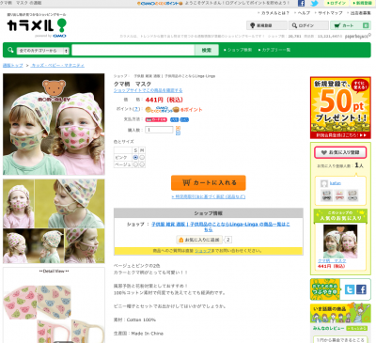Open the Facebook icon in the top bar

pos(301,3)
